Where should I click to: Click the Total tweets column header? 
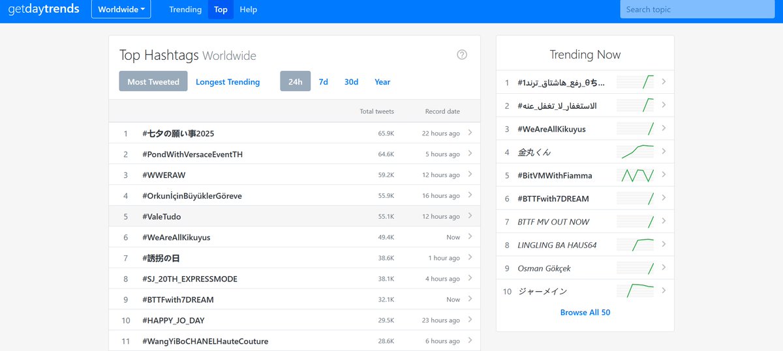pyautogui.click(x=377, y=111)
